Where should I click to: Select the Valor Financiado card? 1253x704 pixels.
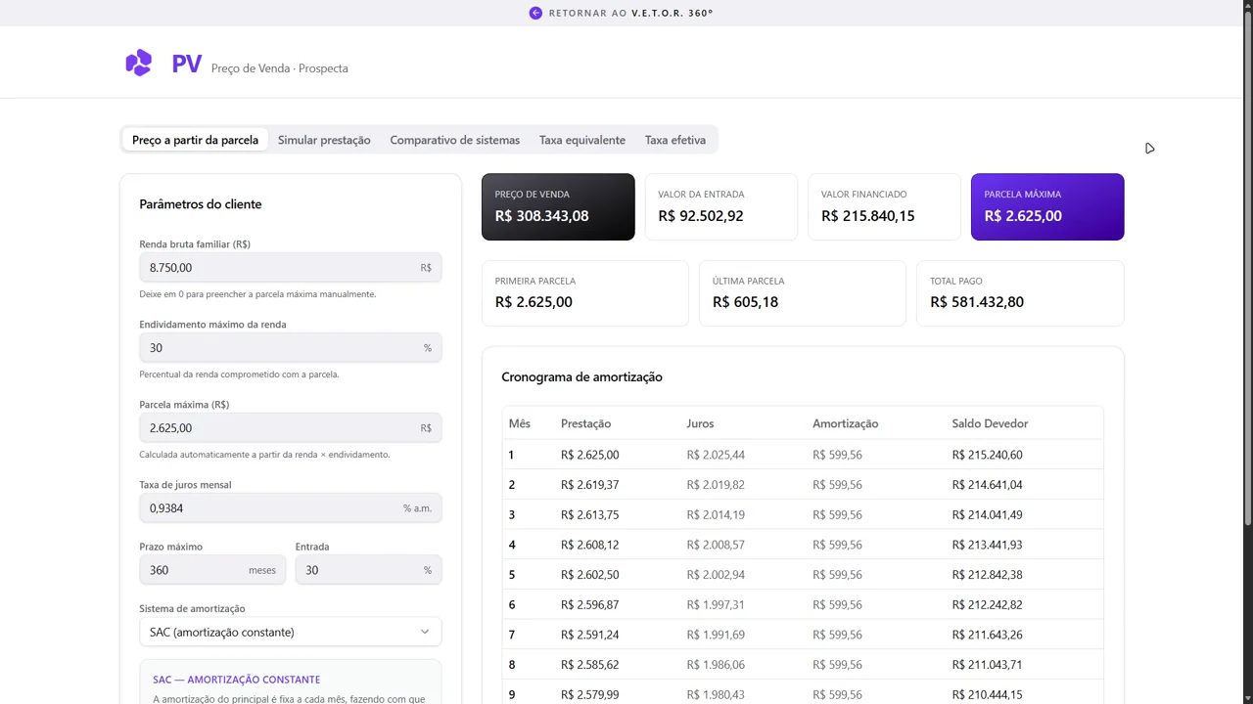tap(884, 206)
